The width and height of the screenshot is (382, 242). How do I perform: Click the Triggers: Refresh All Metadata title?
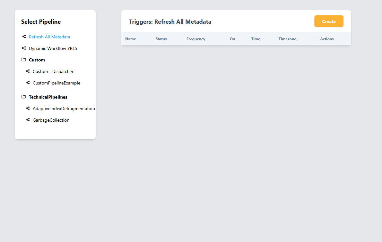(x=170, y=22)
